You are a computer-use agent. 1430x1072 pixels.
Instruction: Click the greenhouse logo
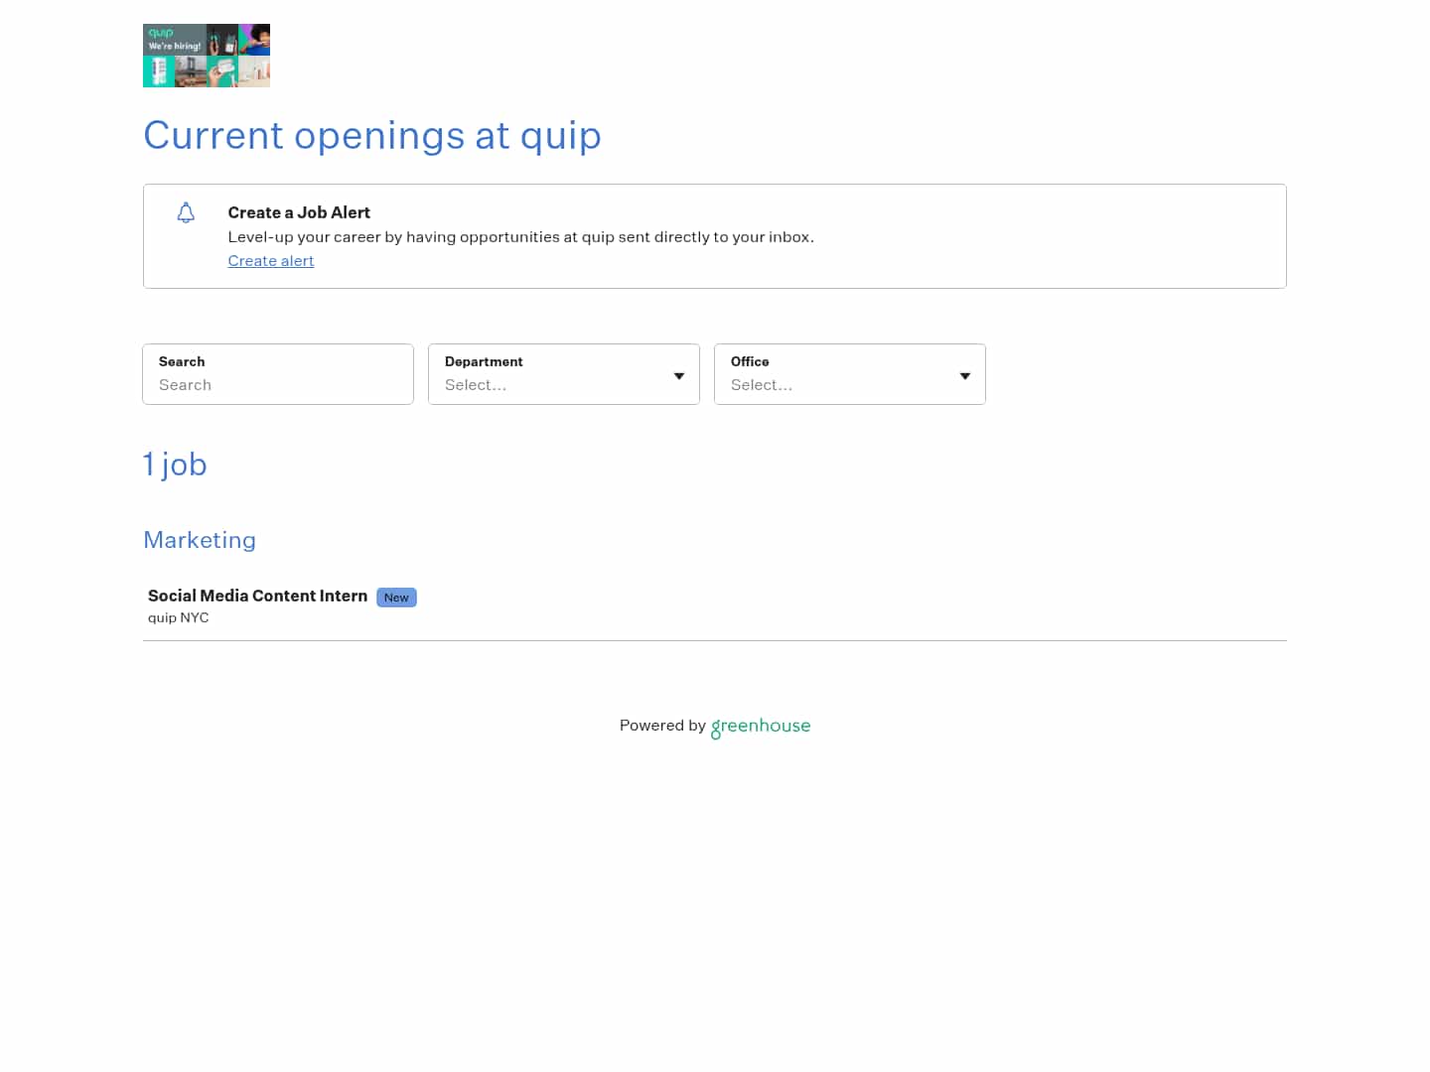click(x=761, y=727)
